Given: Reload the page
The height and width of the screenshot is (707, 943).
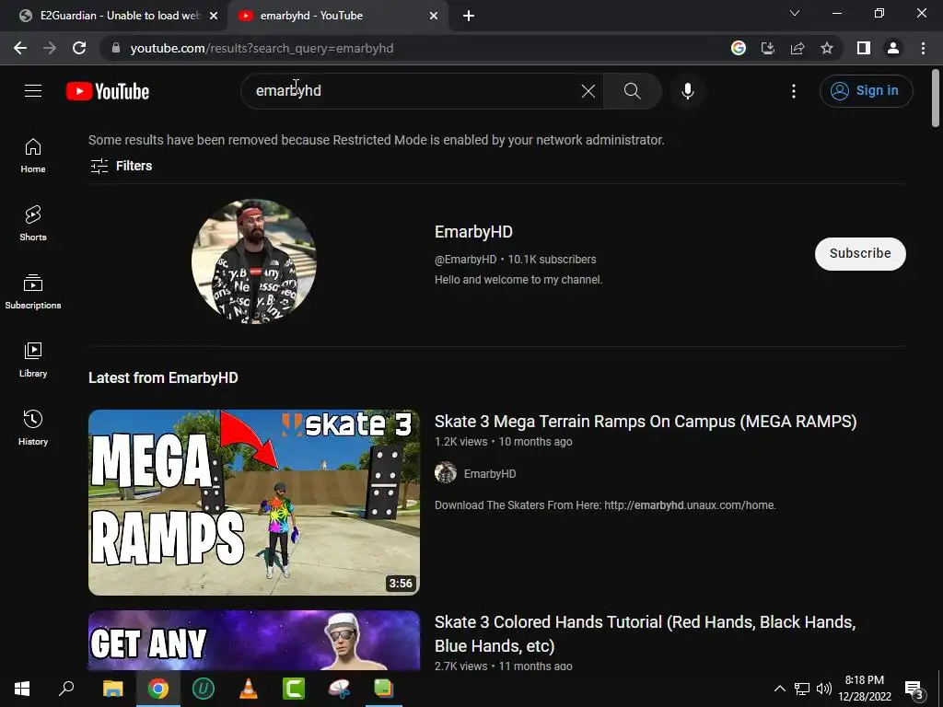Looking at the screenshot, I should (79, 48).
